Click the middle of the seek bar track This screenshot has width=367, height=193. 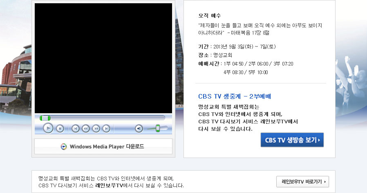point(103,118)
